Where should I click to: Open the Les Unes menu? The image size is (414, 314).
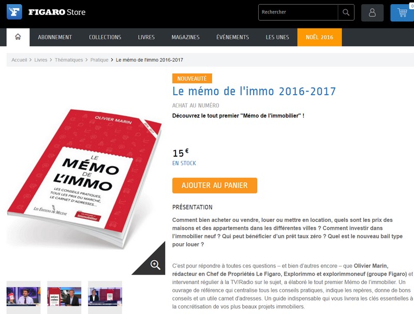pos(277,37)
